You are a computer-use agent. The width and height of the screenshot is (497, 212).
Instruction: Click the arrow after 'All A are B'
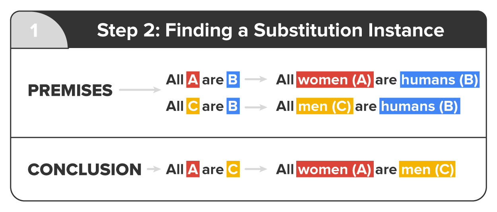click(256, 80)
